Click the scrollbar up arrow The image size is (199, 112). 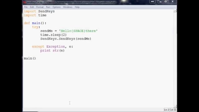(x=175, y=11)
